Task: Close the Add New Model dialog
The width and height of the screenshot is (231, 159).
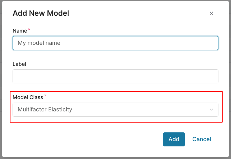Action: click(x=211, y=14)
